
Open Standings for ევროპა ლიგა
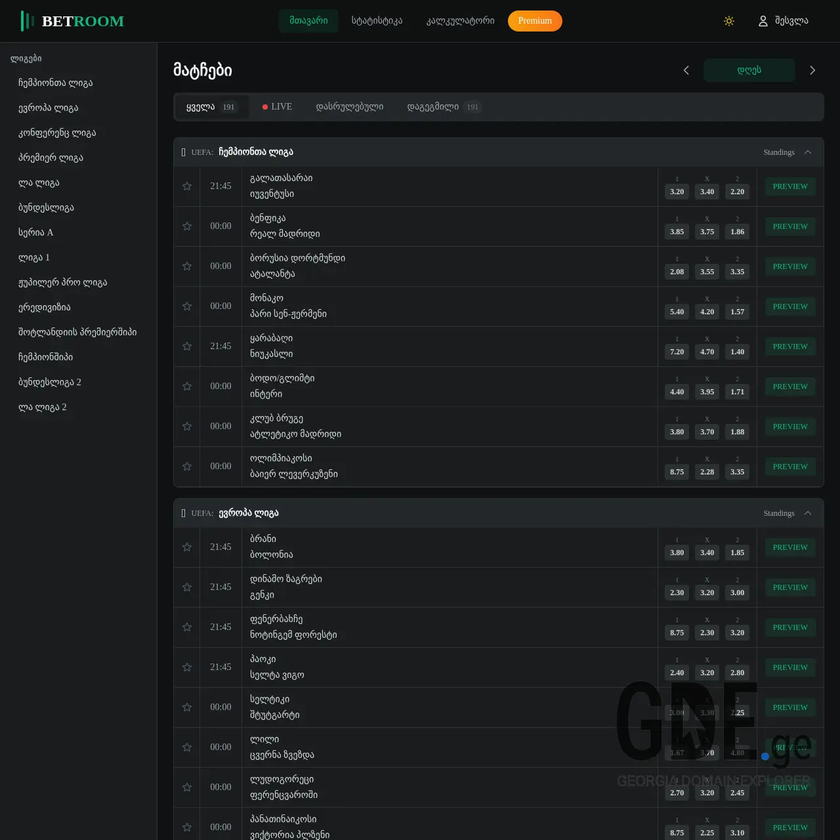coord(778,513)
